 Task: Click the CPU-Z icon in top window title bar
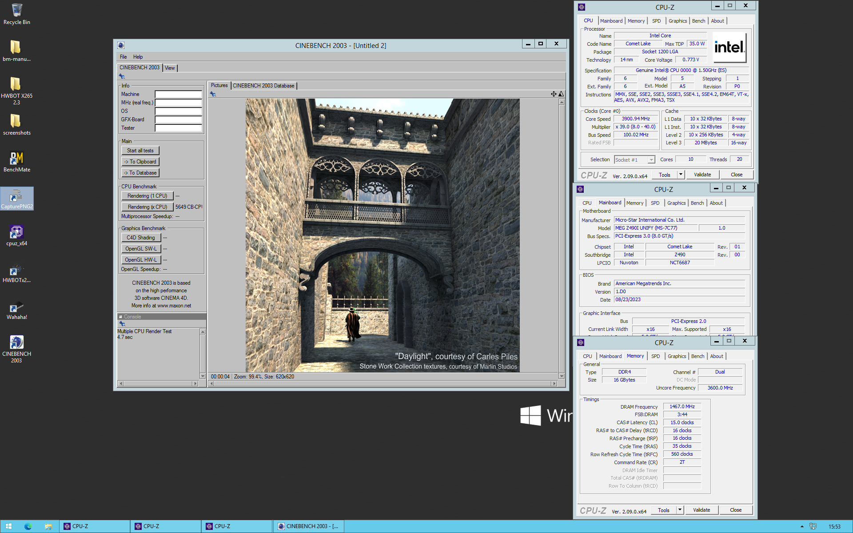click(582, 7)
